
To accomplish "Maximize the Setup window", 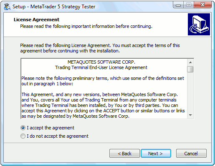I will [189, 5].
